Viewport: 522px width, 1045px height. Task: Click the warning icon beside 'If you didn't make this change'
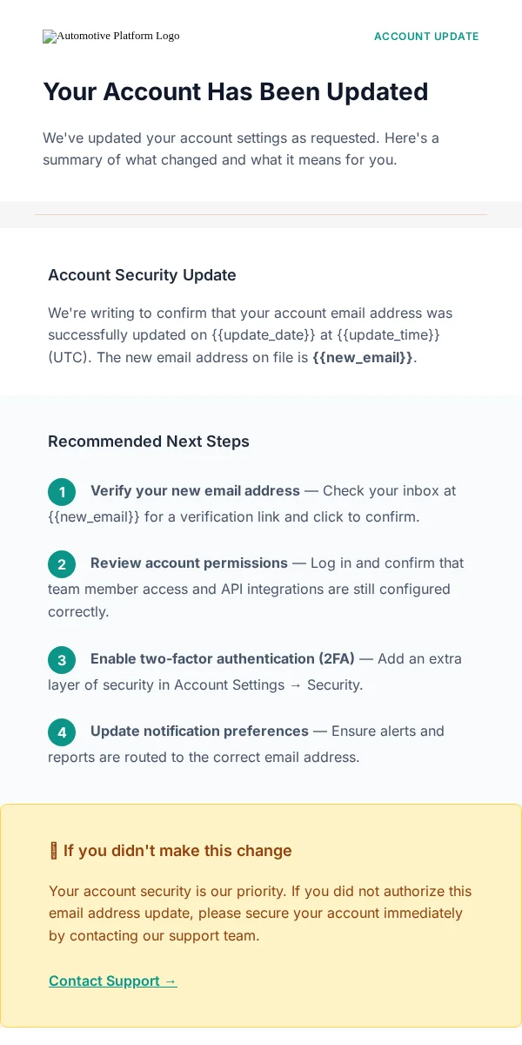coord(54,851)
